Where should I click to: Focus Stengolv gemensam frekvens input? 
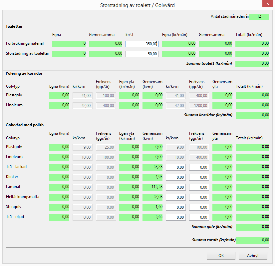199,207
